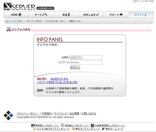Open HOME tab with house icon
156x132 pixels.
[x=16, y=15]
